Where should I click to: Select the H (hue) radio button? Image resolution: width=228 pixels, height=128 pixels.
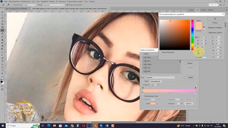point(196,37)
